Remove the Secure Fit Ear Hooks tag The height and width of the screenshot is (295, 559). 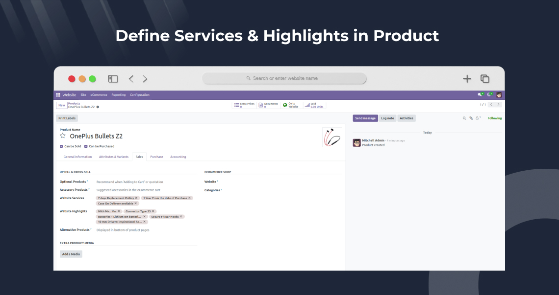(181, 216)
